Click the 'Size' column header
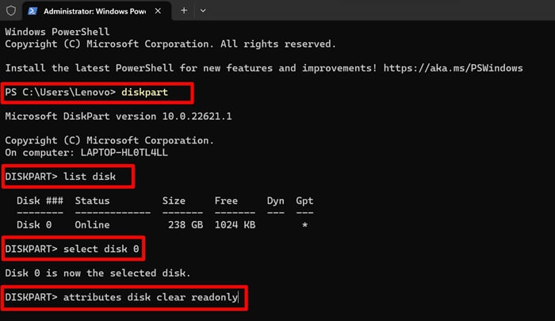 click(173, 201)
